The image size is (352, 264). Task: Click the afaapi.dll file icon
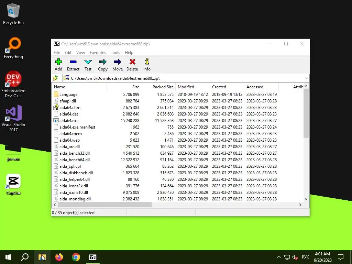56,101
